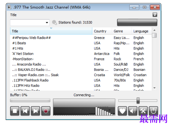Click the buffer progress bar
Screen dimensions: 173x128
[30, 100]
